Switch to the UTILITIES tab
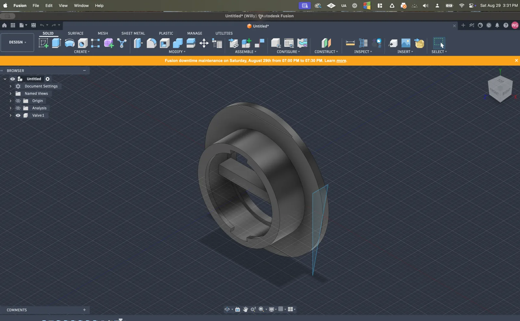Viewport: 520px width, 321px height. click(x=224, y=33)
